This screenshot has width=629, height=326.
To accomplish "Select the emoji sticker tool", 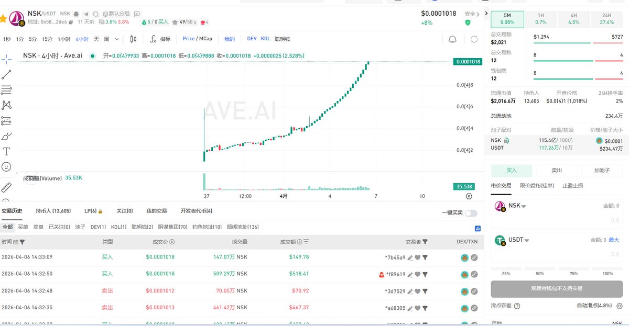I will [6, 167].
